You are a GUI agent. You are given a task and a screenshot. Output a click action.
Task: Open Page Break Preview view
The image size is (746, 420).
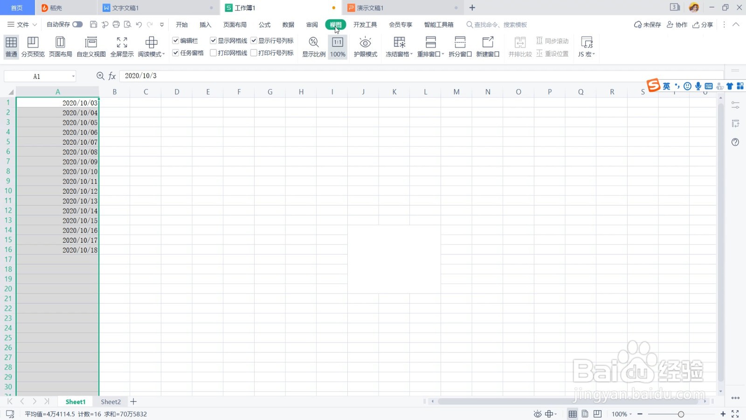click(x=33, y=47)
